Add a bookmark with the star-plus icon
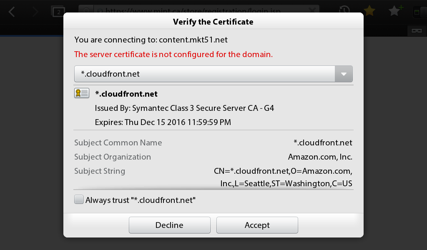The image size is (427, 250). coord(395,11)
